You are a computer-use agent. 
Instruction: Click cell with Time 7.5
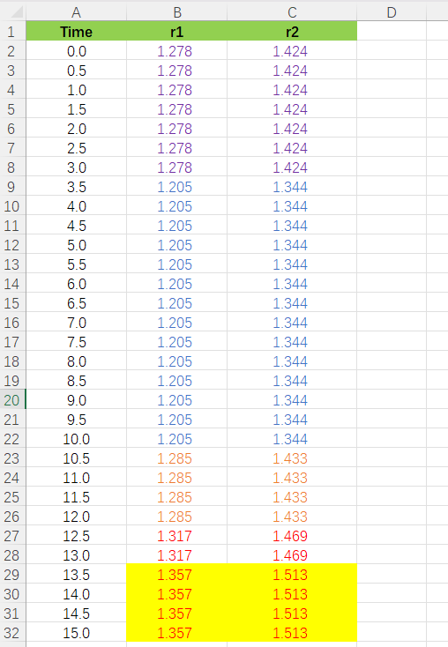(77, 342)
